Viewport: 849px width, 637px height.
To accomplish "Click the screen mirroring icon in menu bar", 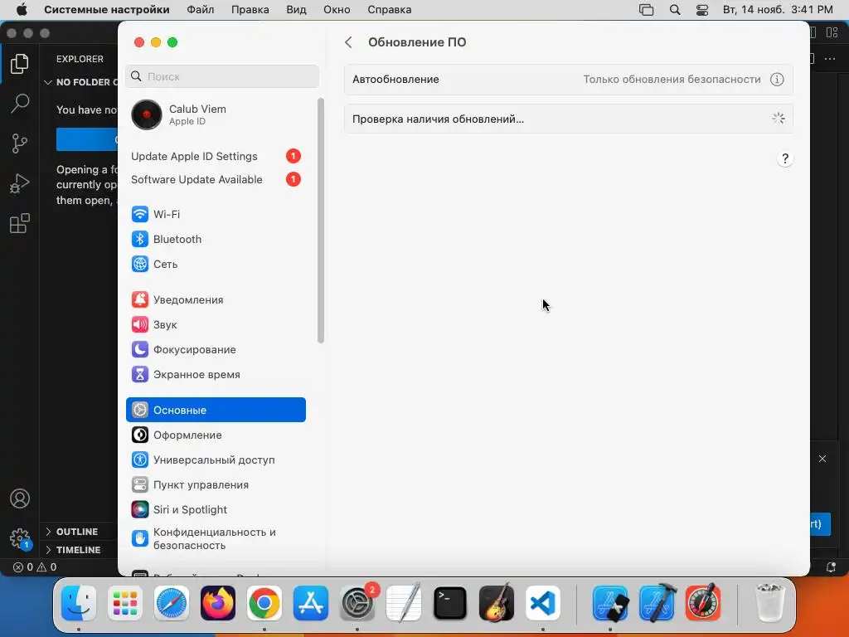I will [647, 10].
